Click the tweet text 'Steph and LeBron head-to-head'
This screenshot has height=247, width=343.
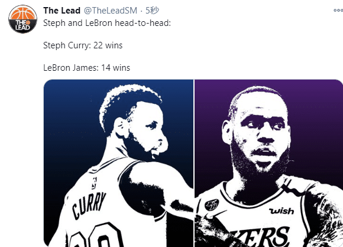click(x=107, y=23)
